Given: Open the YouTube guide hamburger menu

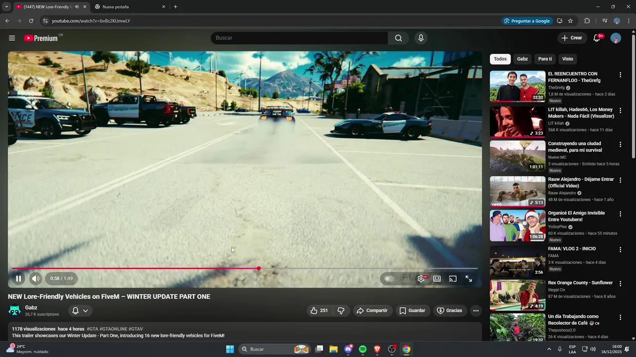Looking at the screenshot, I should click(12, 38).
